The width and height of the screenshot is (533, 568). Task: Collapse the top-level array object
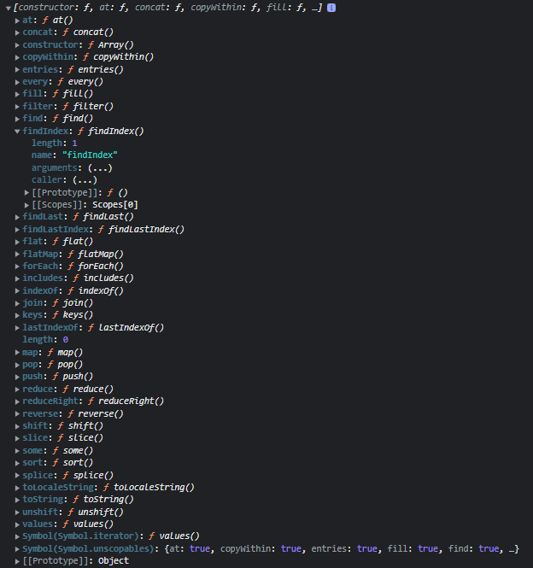[x=8, y=8]
